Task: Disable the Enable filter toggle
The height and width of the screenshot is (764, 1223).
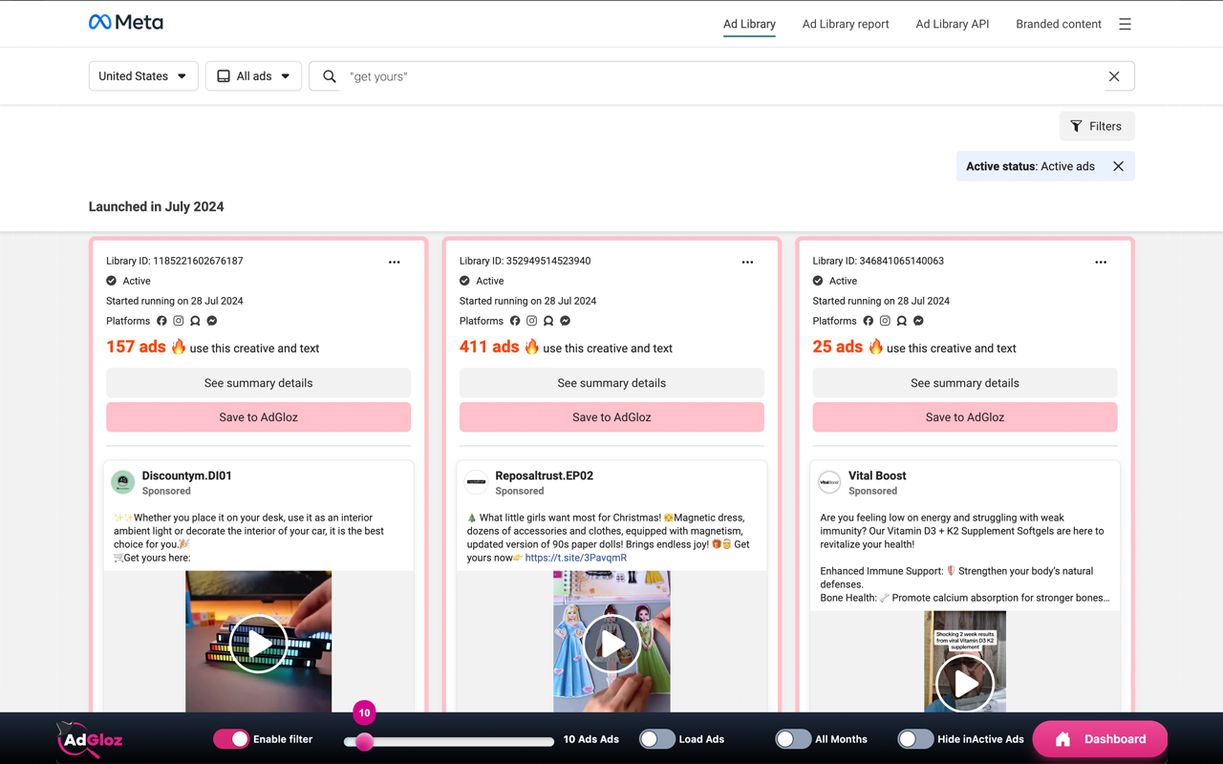Action: coord(230,739)
